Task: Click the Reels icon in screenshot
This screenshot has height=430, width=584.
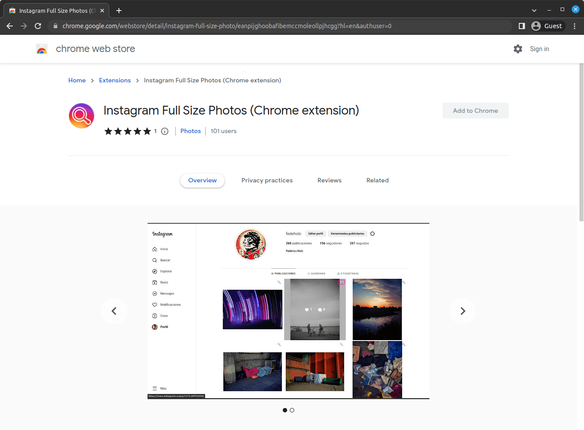Action: pyautogui.click(x=155, y=282)
